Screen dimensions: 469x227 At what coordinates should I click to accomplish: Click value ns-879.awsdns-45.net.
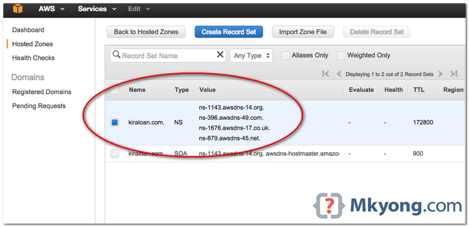point(229,138)
